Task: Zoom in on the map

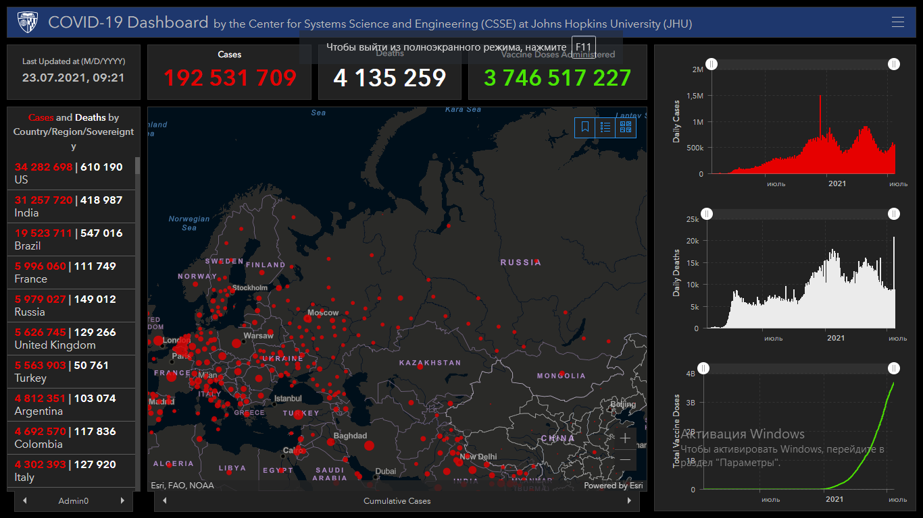Action: click(625, 438)
